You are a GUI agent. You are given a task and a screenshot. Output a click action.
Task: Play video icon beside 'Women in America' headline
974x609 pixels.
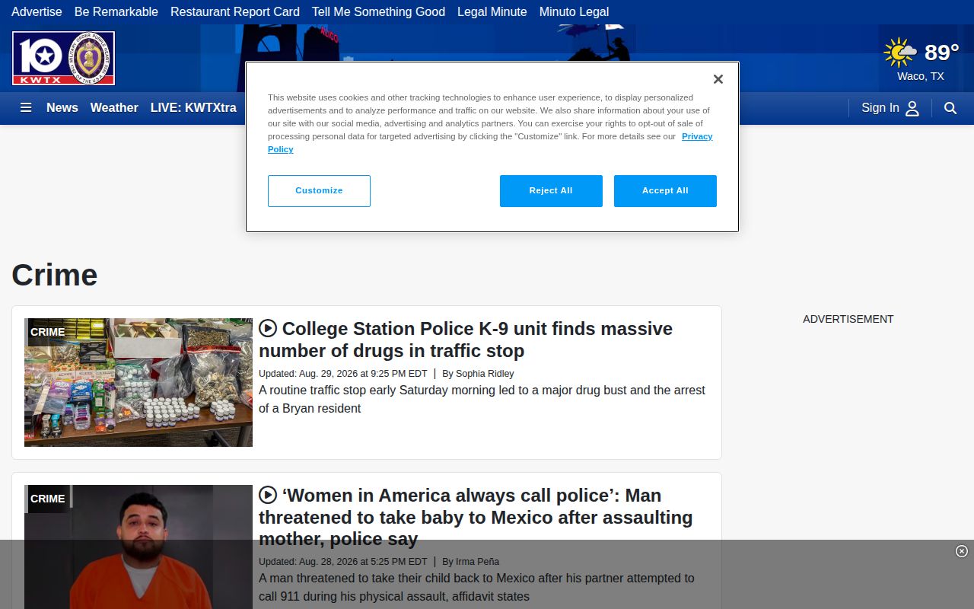point(268,495)
